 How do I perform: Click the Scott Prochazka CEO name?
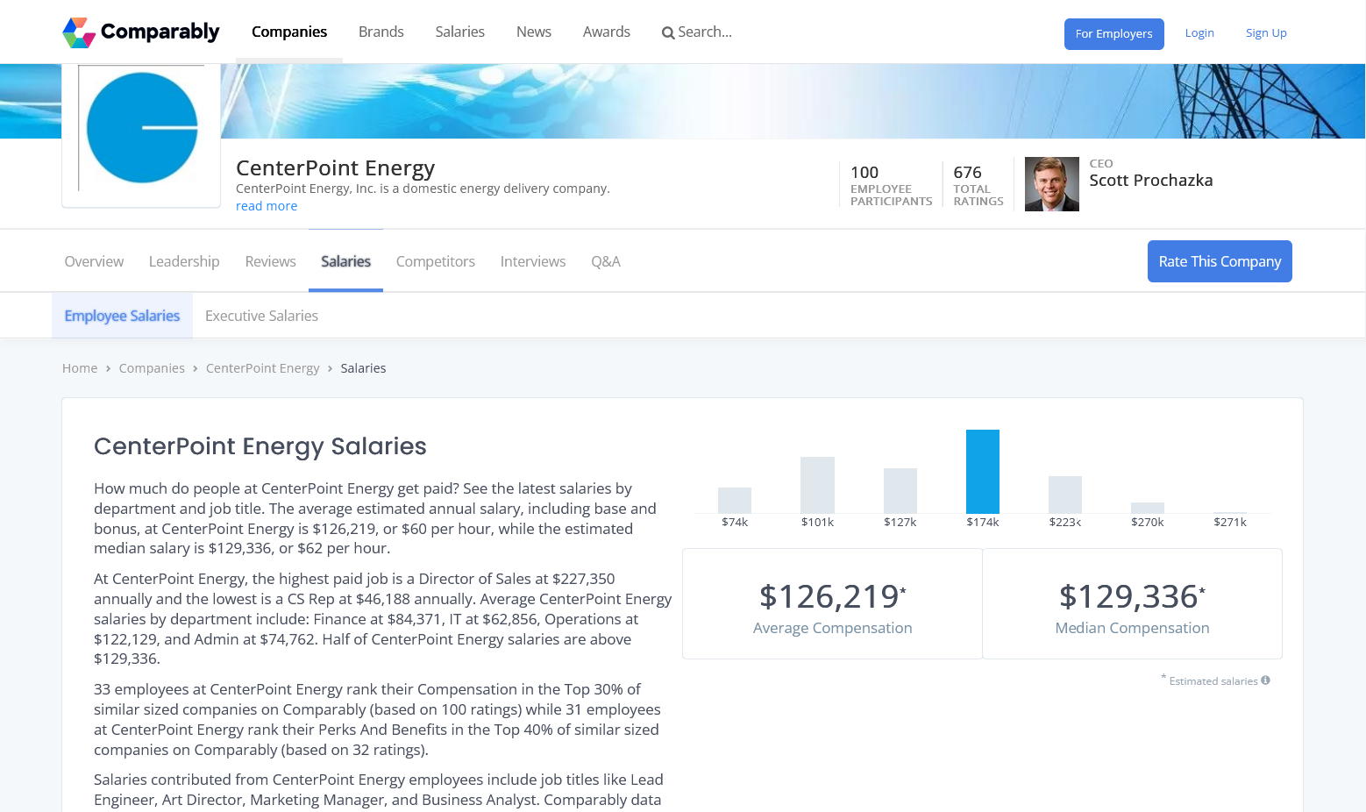(x=1151, y=181)
